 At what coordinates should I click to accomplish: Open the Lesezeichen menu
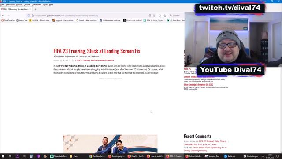[36, 4]
